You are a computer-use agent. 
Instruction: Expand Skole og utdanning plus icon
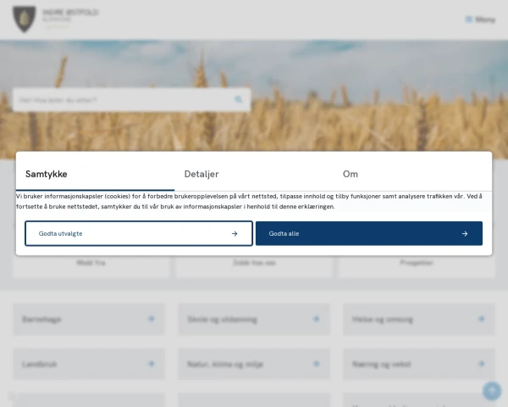pos(317,320)
